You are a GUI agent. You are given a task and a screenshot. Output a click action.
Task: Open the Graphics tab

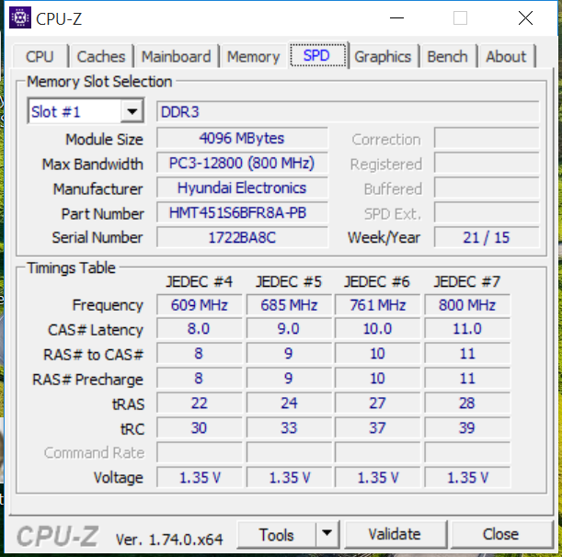pyautogui.click(x=383, y=57)
